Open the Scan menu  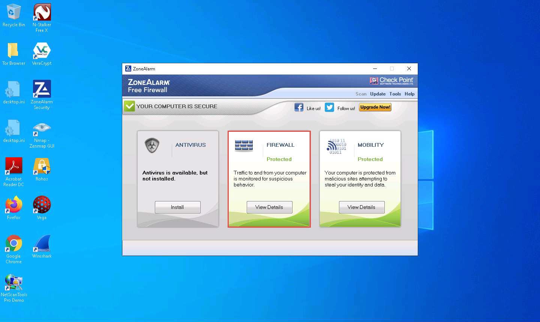click(361, 94)
